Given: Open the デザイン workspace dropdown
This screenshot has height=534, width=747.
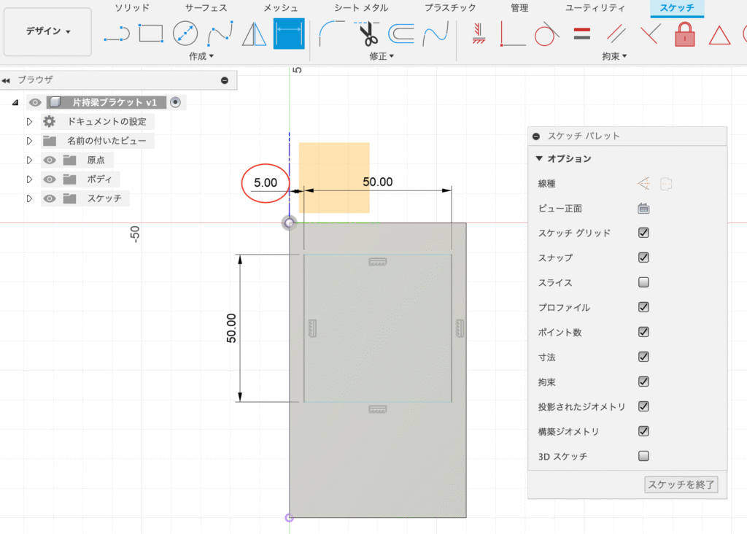Looking at the screenshot, I should (47, 31).
